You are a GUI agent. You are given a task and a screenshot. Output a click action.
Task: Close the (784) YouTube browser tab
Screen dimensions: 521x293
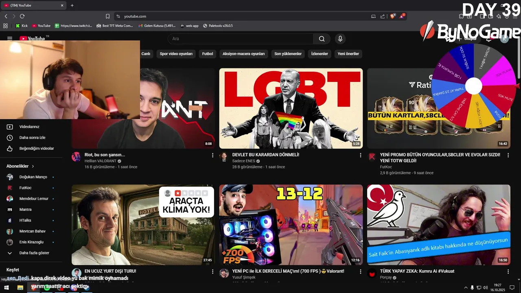(62, 5)
